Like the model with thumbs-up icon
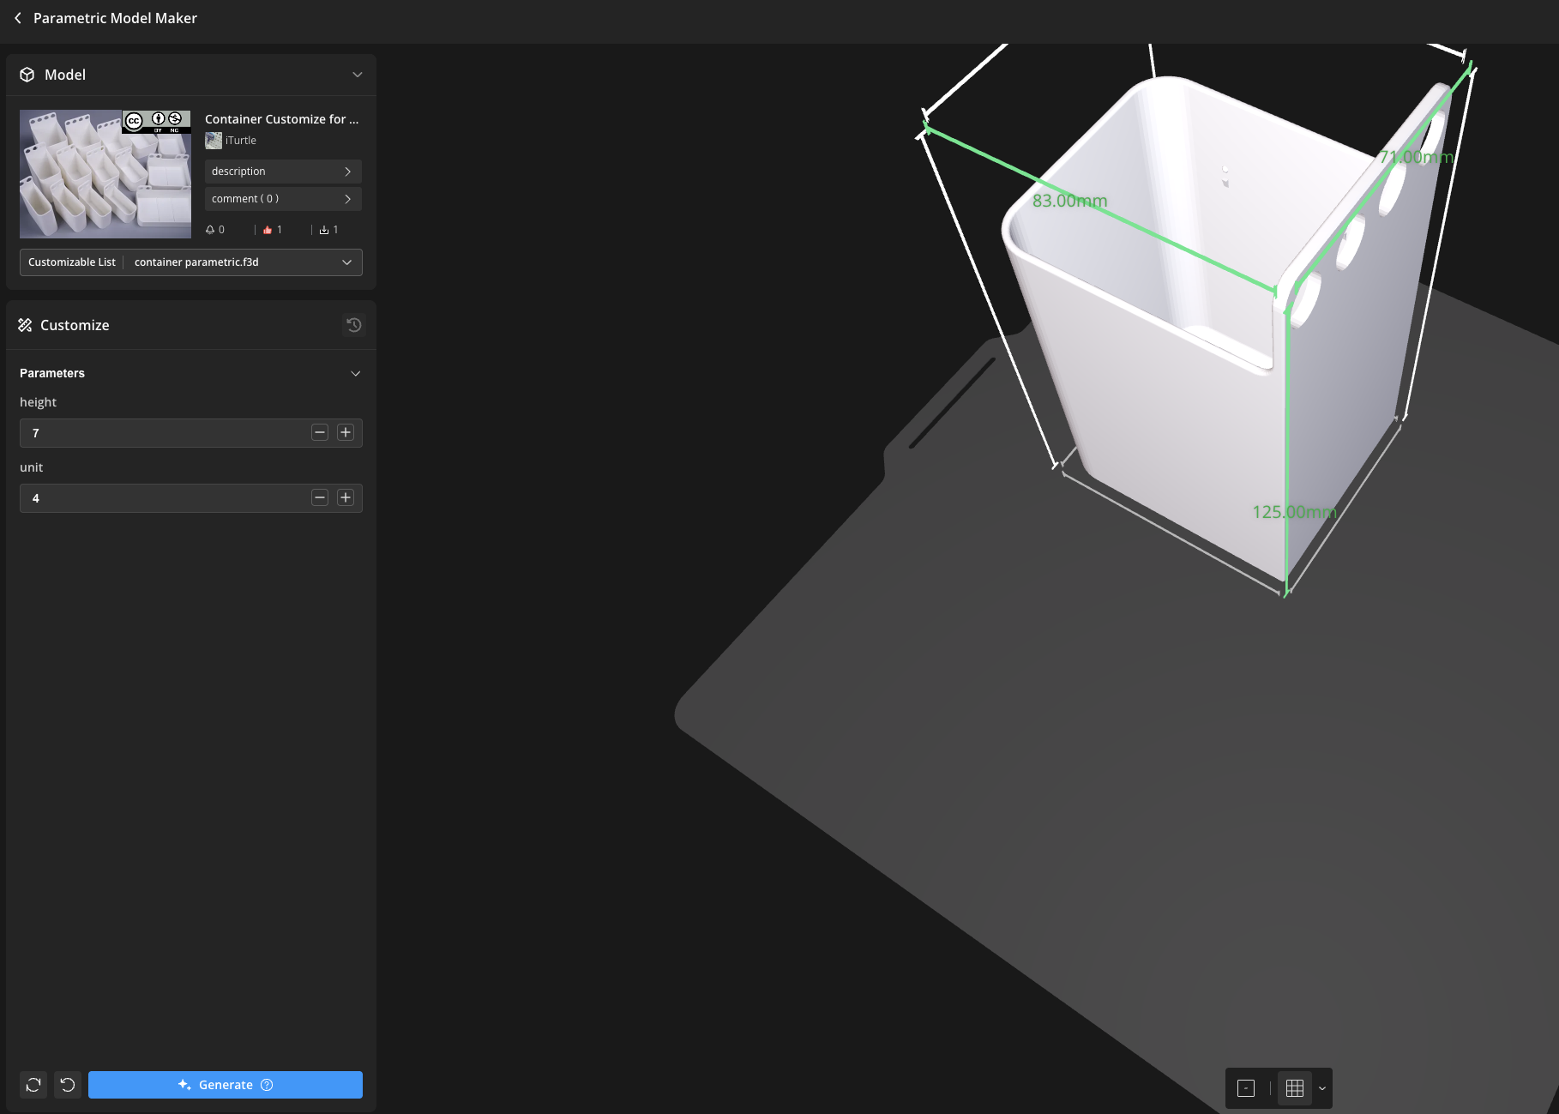This screenshot has height=1114, width=1559. pyautogui.click(x=268, y=230)
